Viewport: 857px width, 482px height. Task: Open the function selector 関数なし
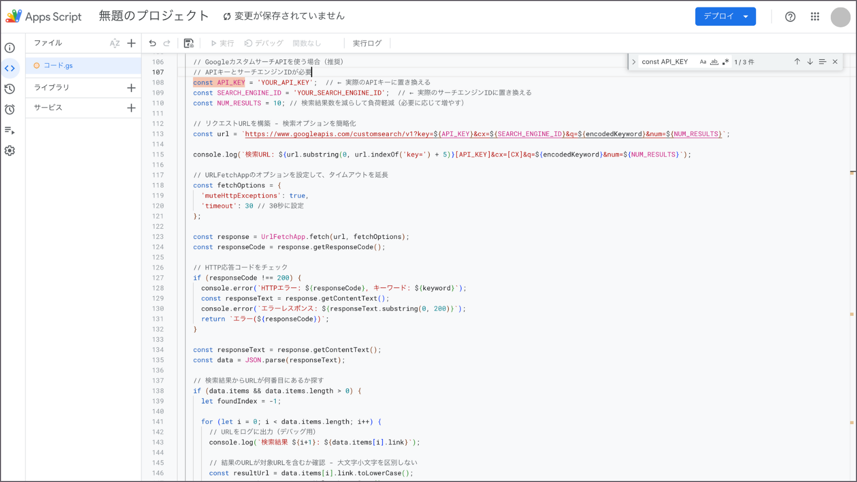pos(307,43)
